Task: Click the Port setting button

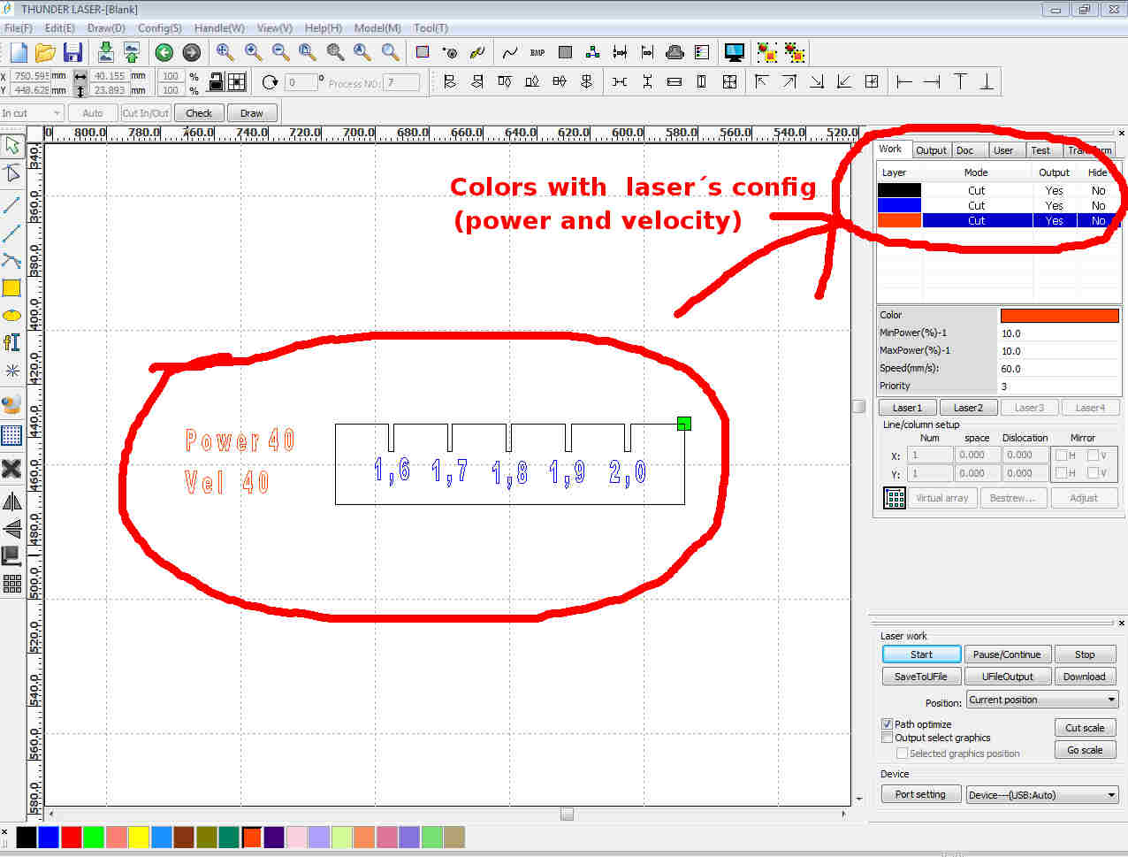Action: 920,794
